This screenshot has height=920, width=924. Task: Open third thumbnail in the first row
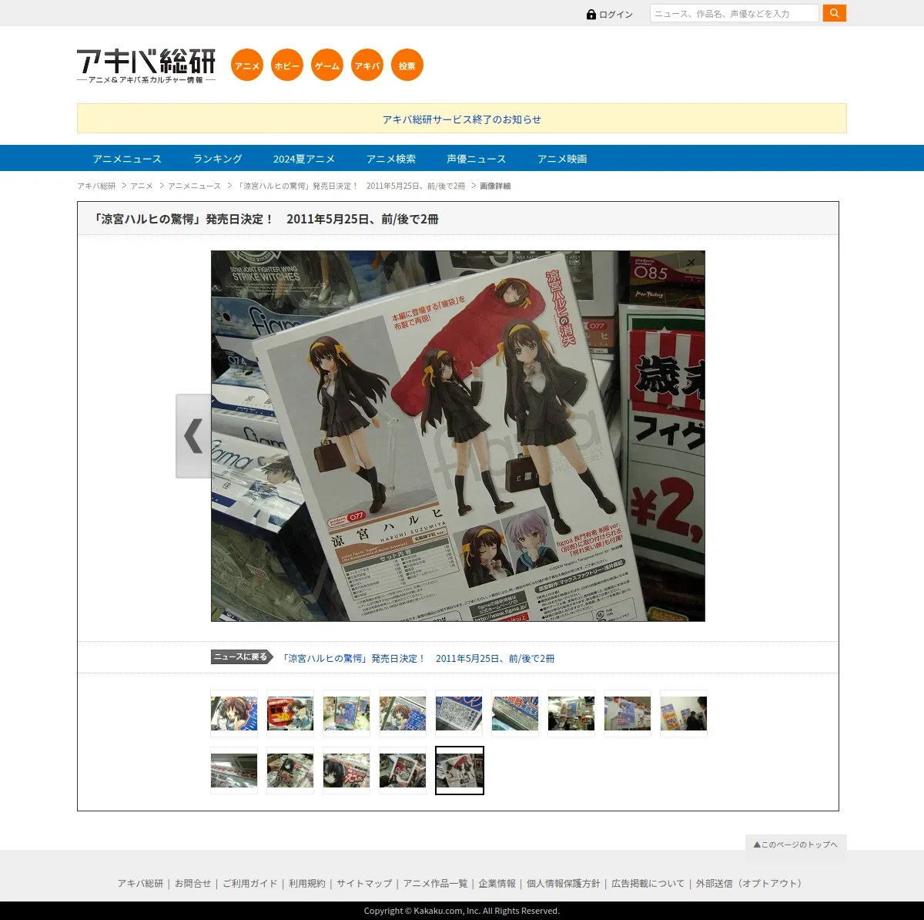point(346,714)
